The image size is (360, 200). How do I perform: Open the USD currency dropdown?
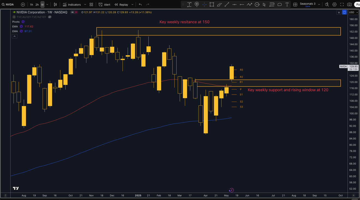pos(353,12)
